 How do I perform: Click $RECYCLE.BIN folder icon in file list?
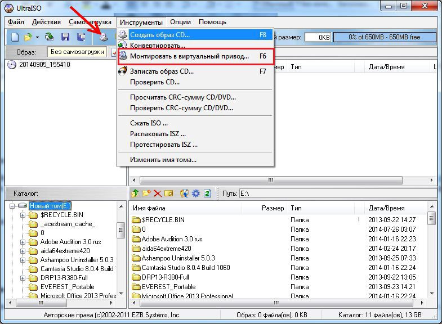tap(136, 220)
